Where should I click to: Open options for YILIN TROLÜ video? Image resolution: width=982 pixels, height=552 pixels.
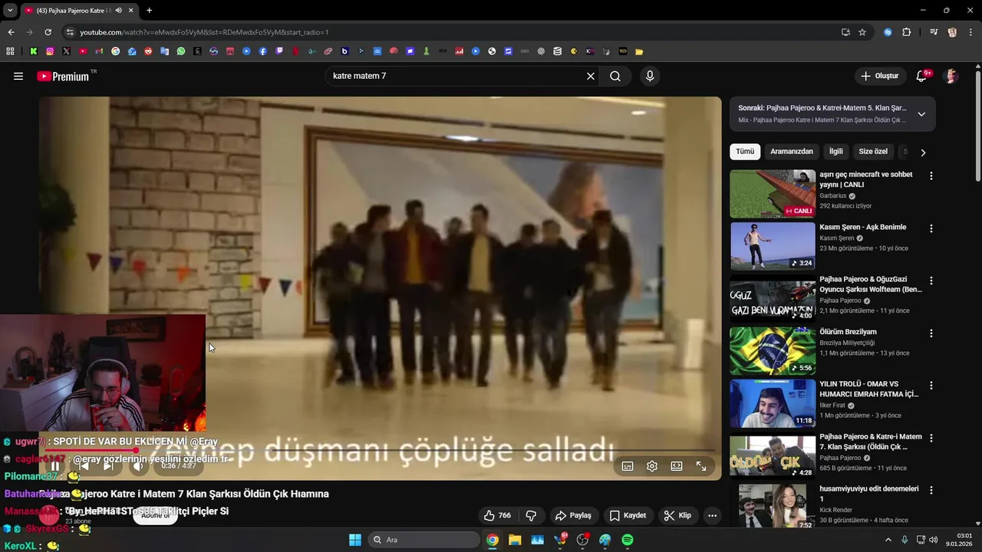coord(931,386)
